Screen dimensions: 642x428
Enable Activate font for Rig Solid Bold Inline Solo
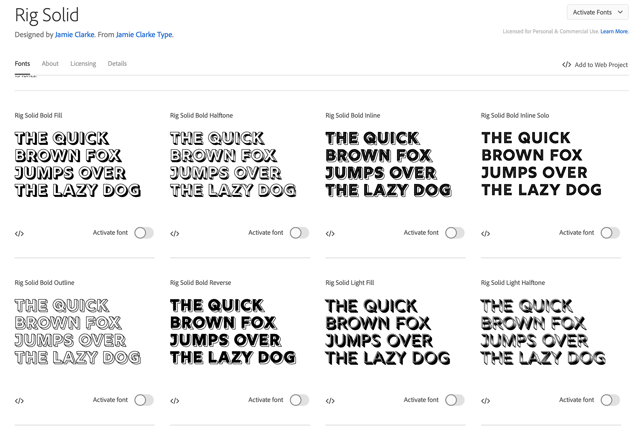click(610, 233)
